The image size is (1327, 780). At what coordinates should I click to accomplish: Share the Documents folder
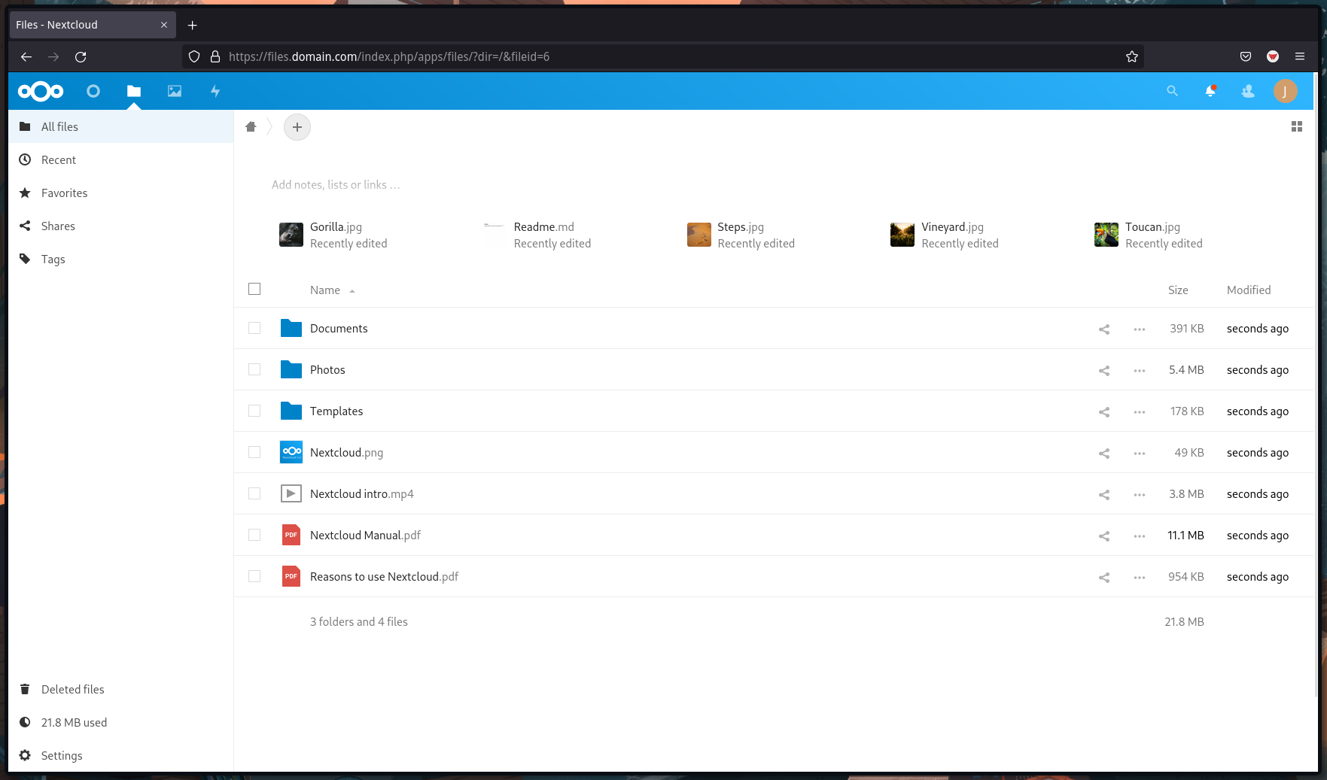click(x=1104, y=329)
